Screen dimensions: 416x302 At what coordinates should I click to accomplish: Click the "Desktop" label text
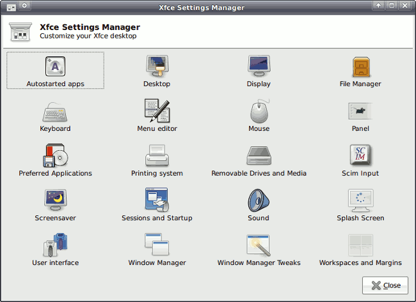157,84
